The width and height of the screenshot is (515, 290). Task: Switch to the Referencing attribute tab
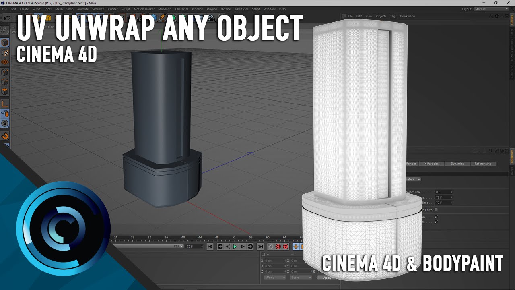[483, 164]
